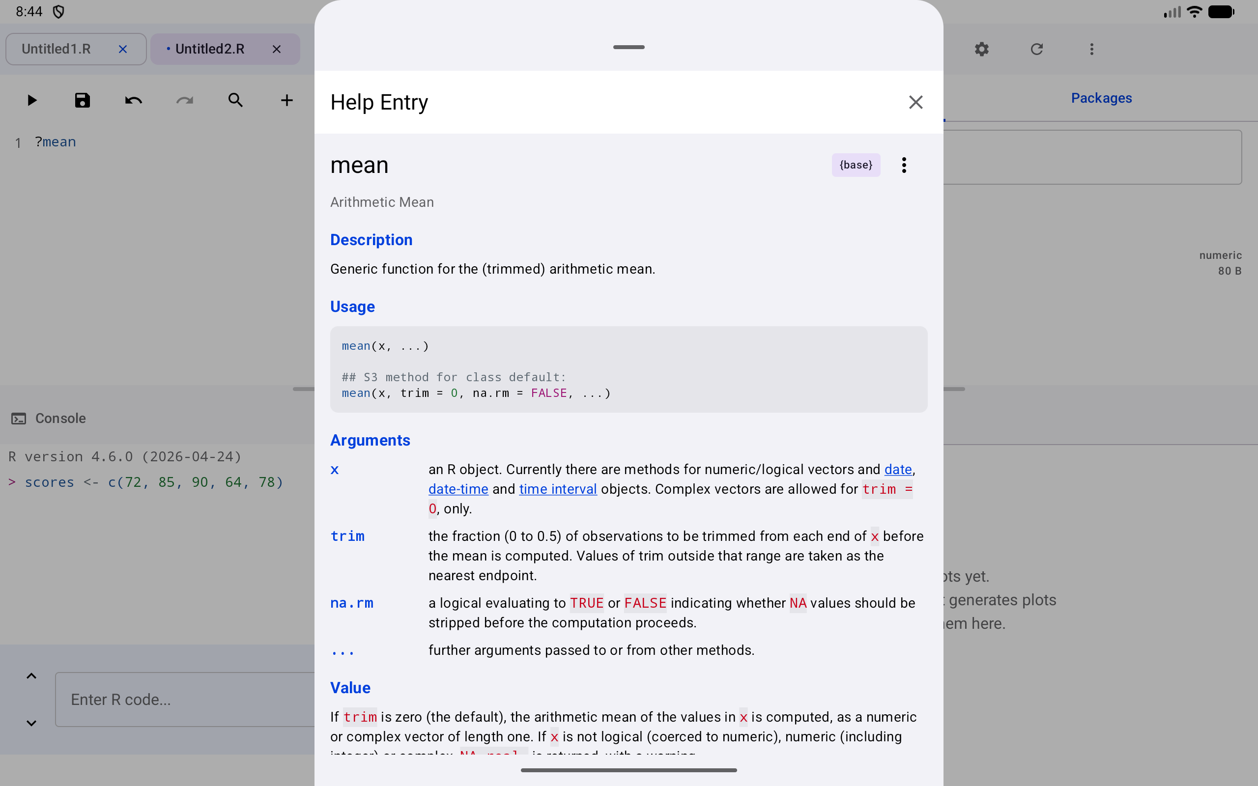Open the Packages tab
Image resolution: width=1258 pixels, height=786 pixels.
(1101, 98)
